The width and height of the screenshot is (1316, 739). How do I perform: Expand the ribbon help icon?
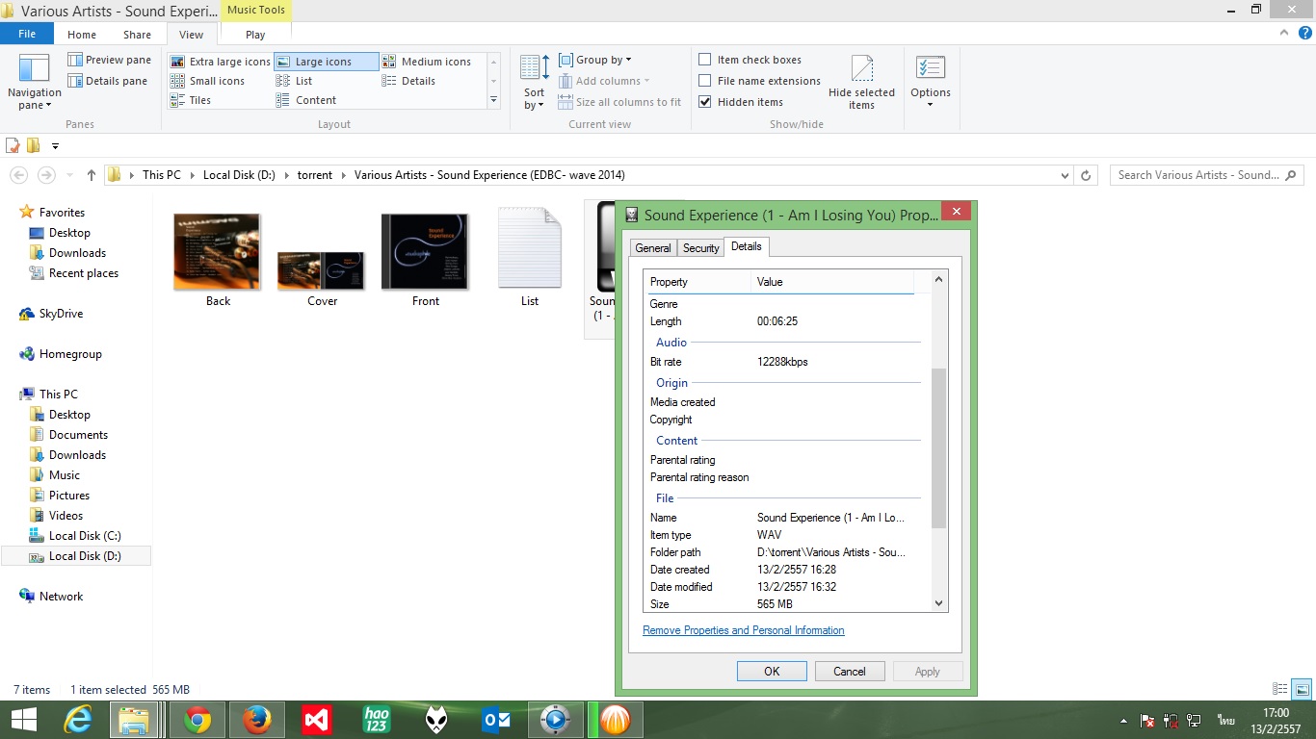(x=1304, y=33)
